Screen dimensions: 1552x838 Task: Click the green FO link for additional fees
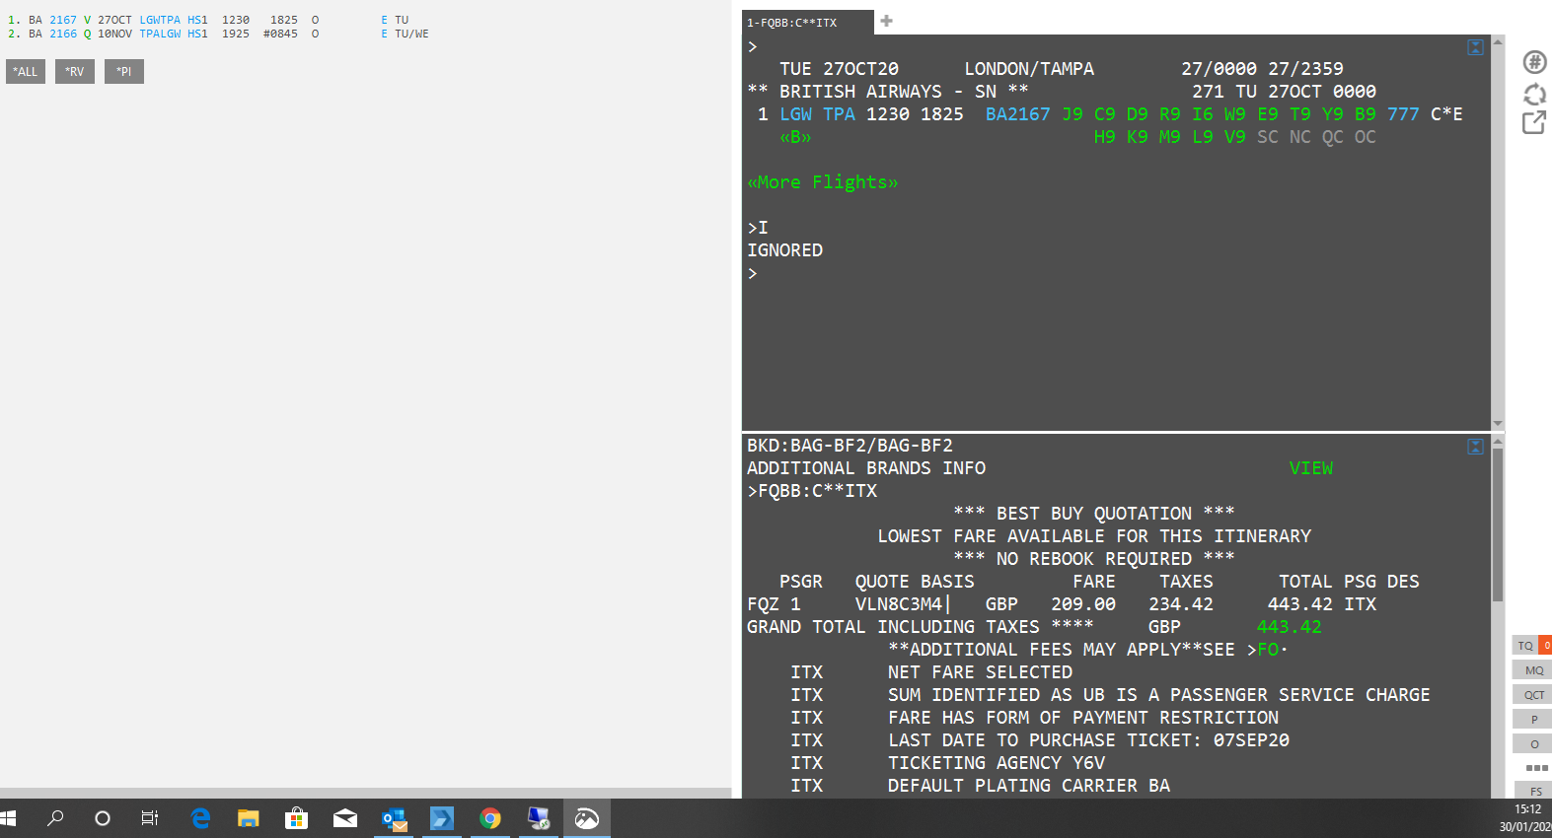pyautogui.click(x=1269, y=650)
